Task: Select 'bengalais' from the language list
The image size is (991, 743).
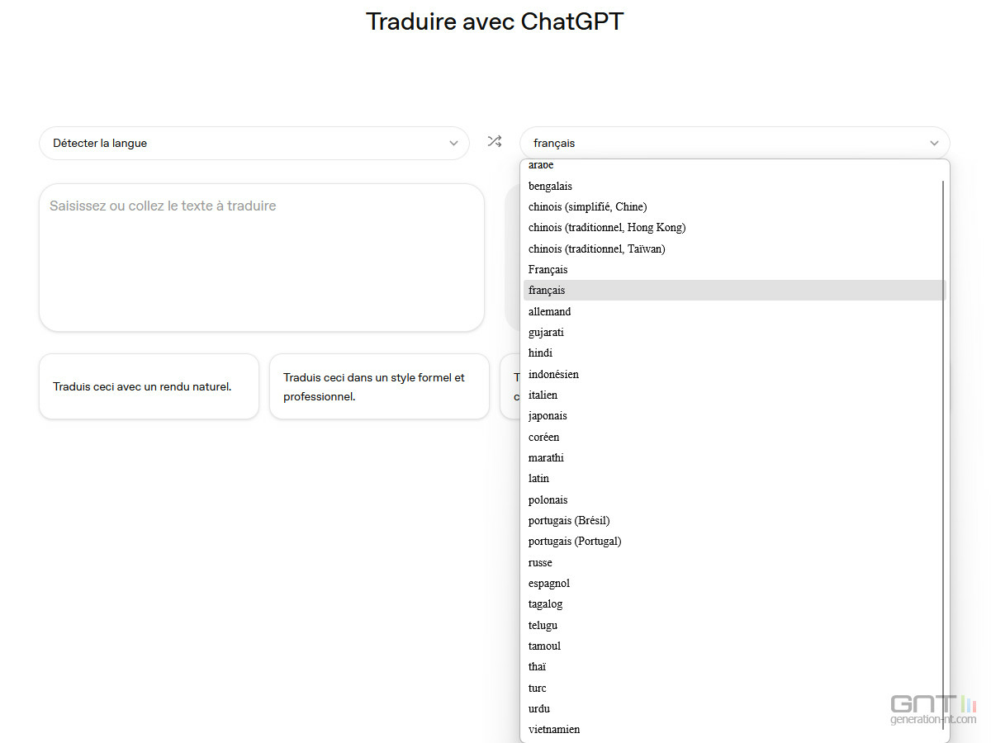Action: click(x=550, y=186)
